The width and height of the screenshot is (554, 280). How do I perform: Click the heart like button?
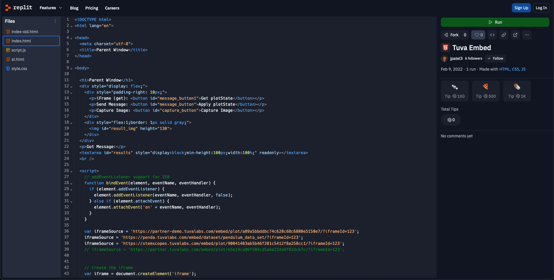pos(478,35)
